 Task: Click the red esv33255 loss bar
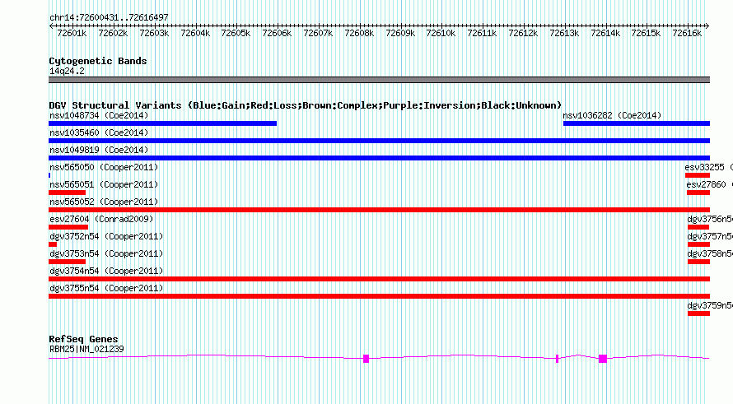698,175
